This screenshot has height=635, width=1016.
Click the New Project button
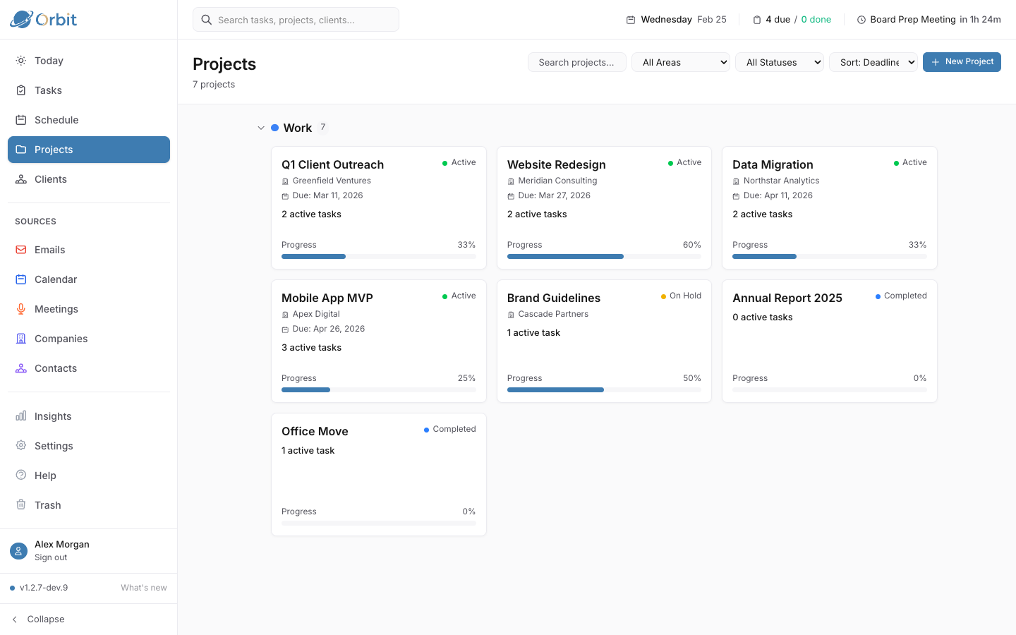pos(962,62)
